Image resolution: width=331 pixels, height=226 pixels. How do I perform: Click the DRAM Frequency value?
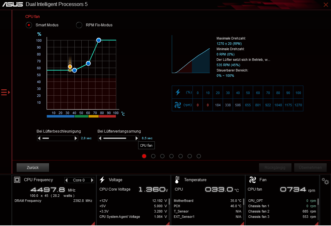pyautogui.click(x=83, y=201)
